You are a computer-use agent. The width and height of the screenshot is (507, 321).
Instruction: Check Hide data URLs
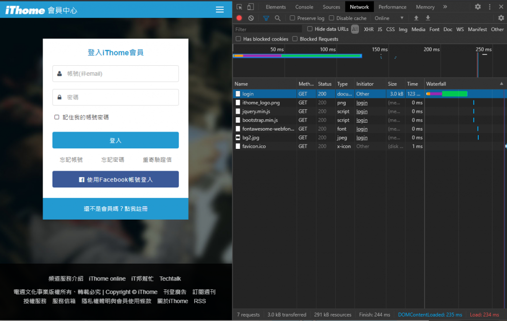(x=310, y=29)
